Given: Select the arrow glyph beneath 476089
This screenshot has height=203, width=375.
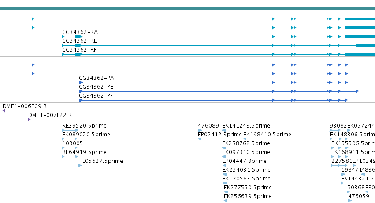Looking at the screenshot, I should 200,130.
